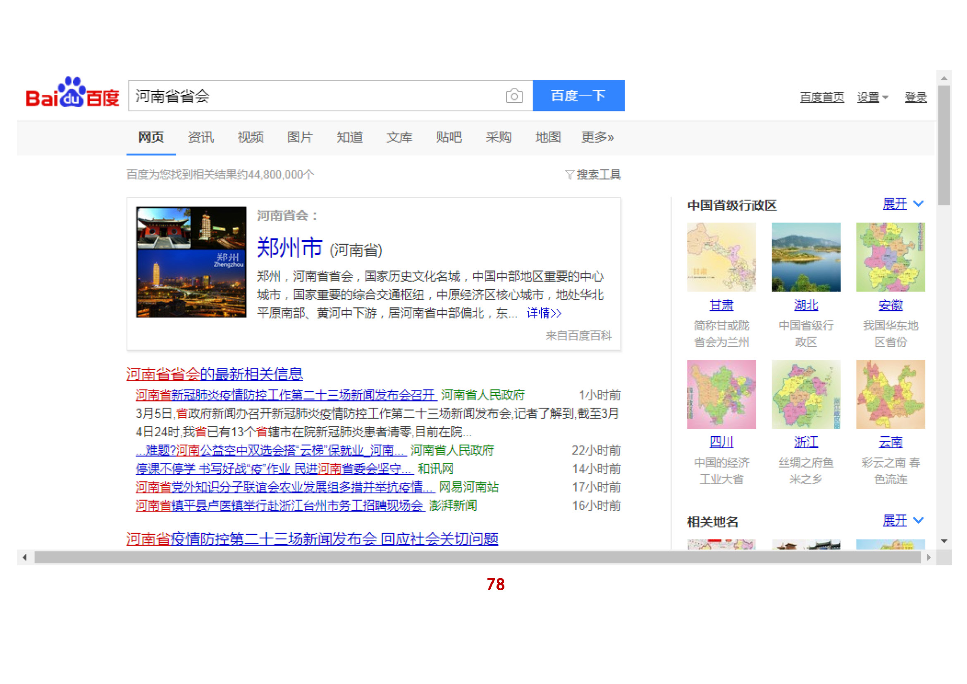Open the Zhengzhou city photo thumbnail
Image resolution: width=967 pixels, height=684 pixels.
(x=191, y=261)
